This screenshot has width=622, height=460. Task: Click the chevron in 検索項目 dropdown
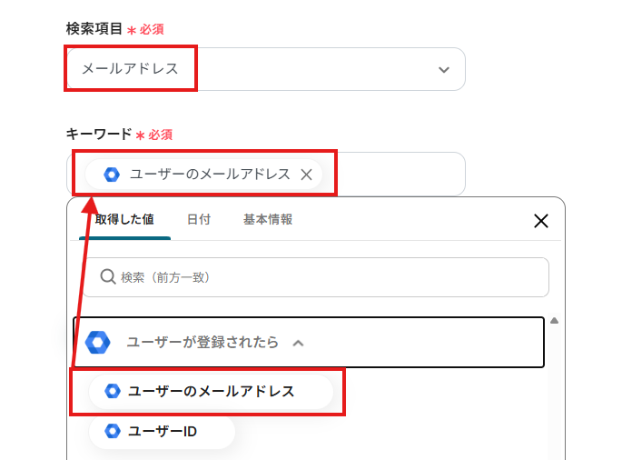[444, 69]
